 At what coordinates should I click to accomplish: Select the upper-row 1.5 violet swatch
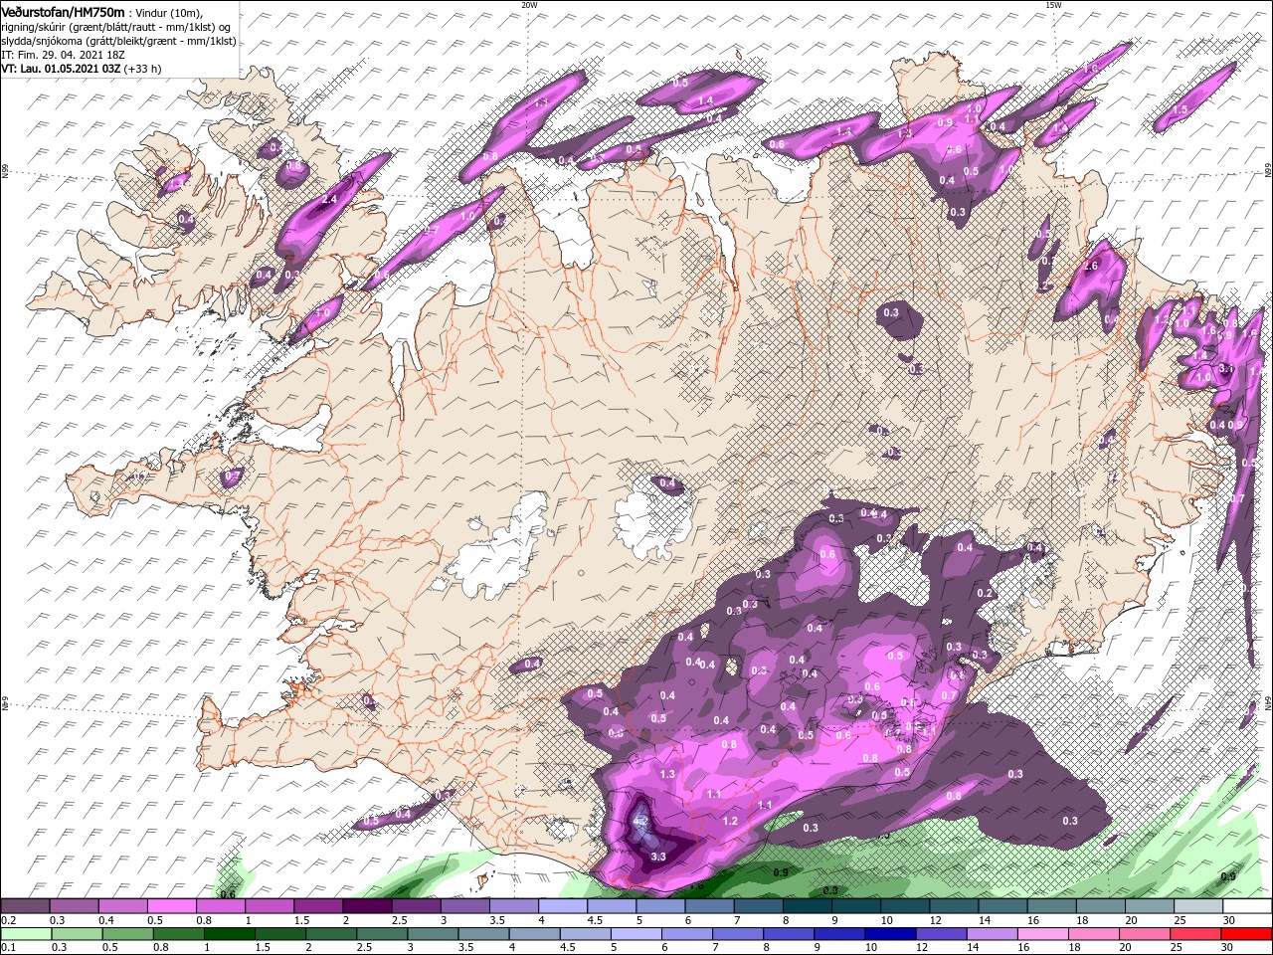317,906
